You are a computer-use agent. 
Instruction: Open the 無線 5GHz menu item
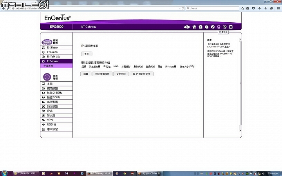56,97
